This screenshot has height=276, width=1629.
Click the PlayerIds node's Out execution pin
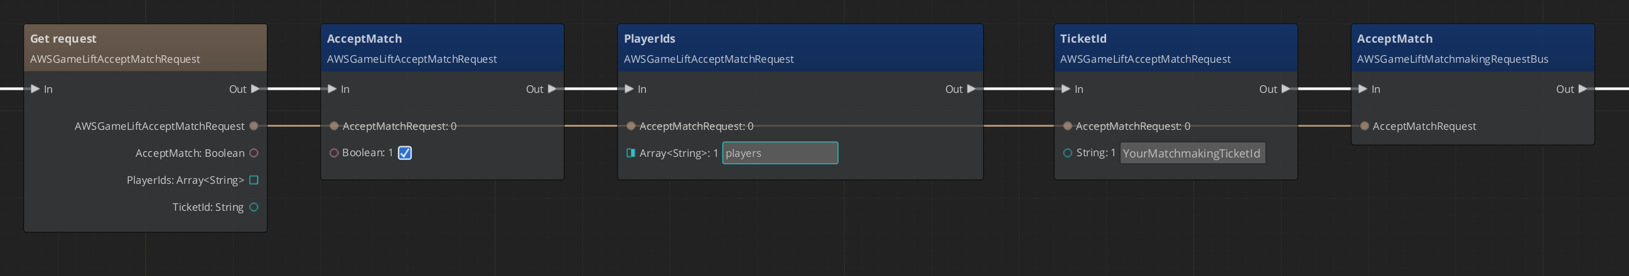(971, 89)
